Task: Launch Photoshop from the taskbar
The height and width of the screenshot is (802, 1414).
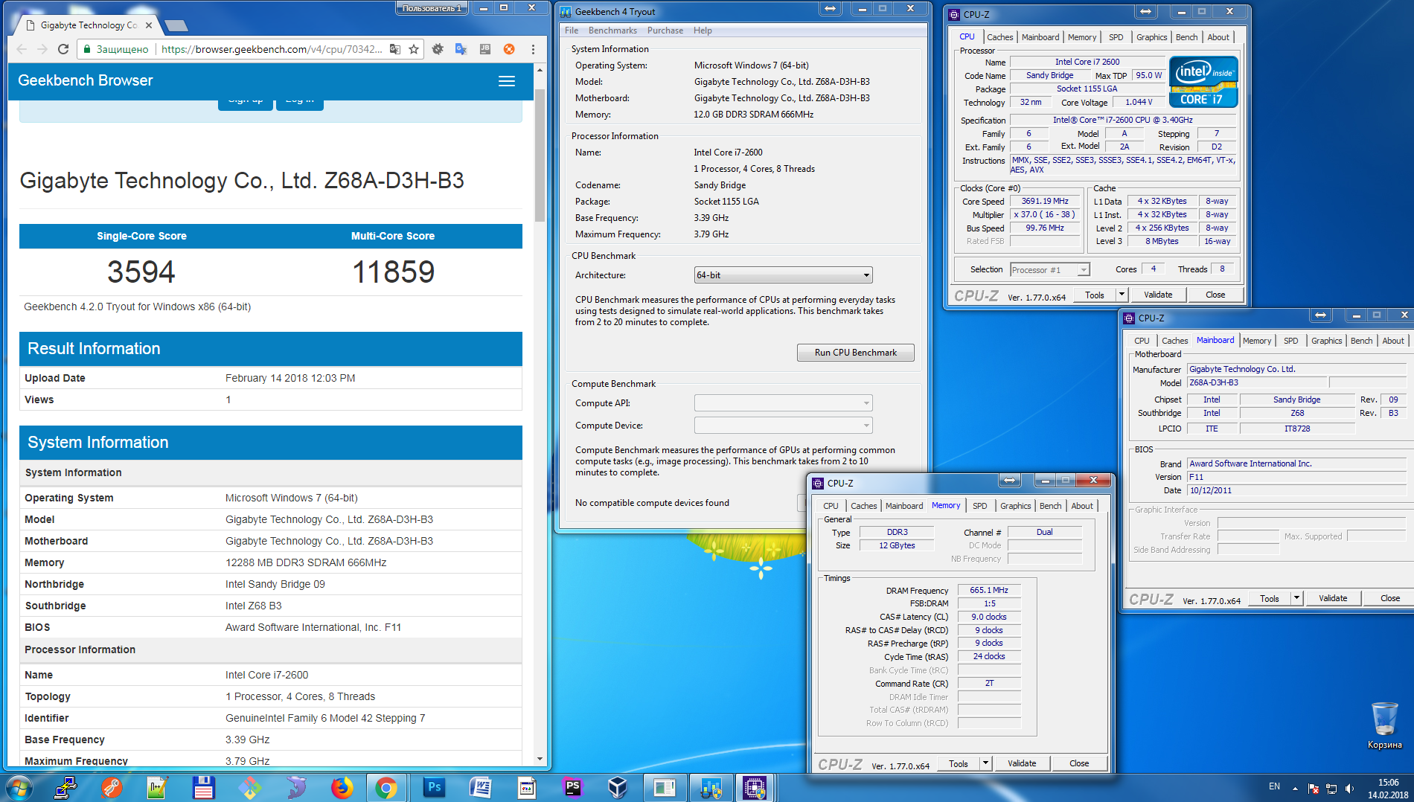Action: 435,788
